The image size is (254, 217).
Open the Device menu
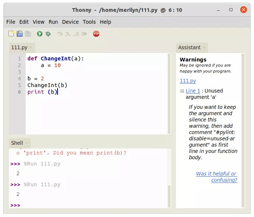point(71,22)
